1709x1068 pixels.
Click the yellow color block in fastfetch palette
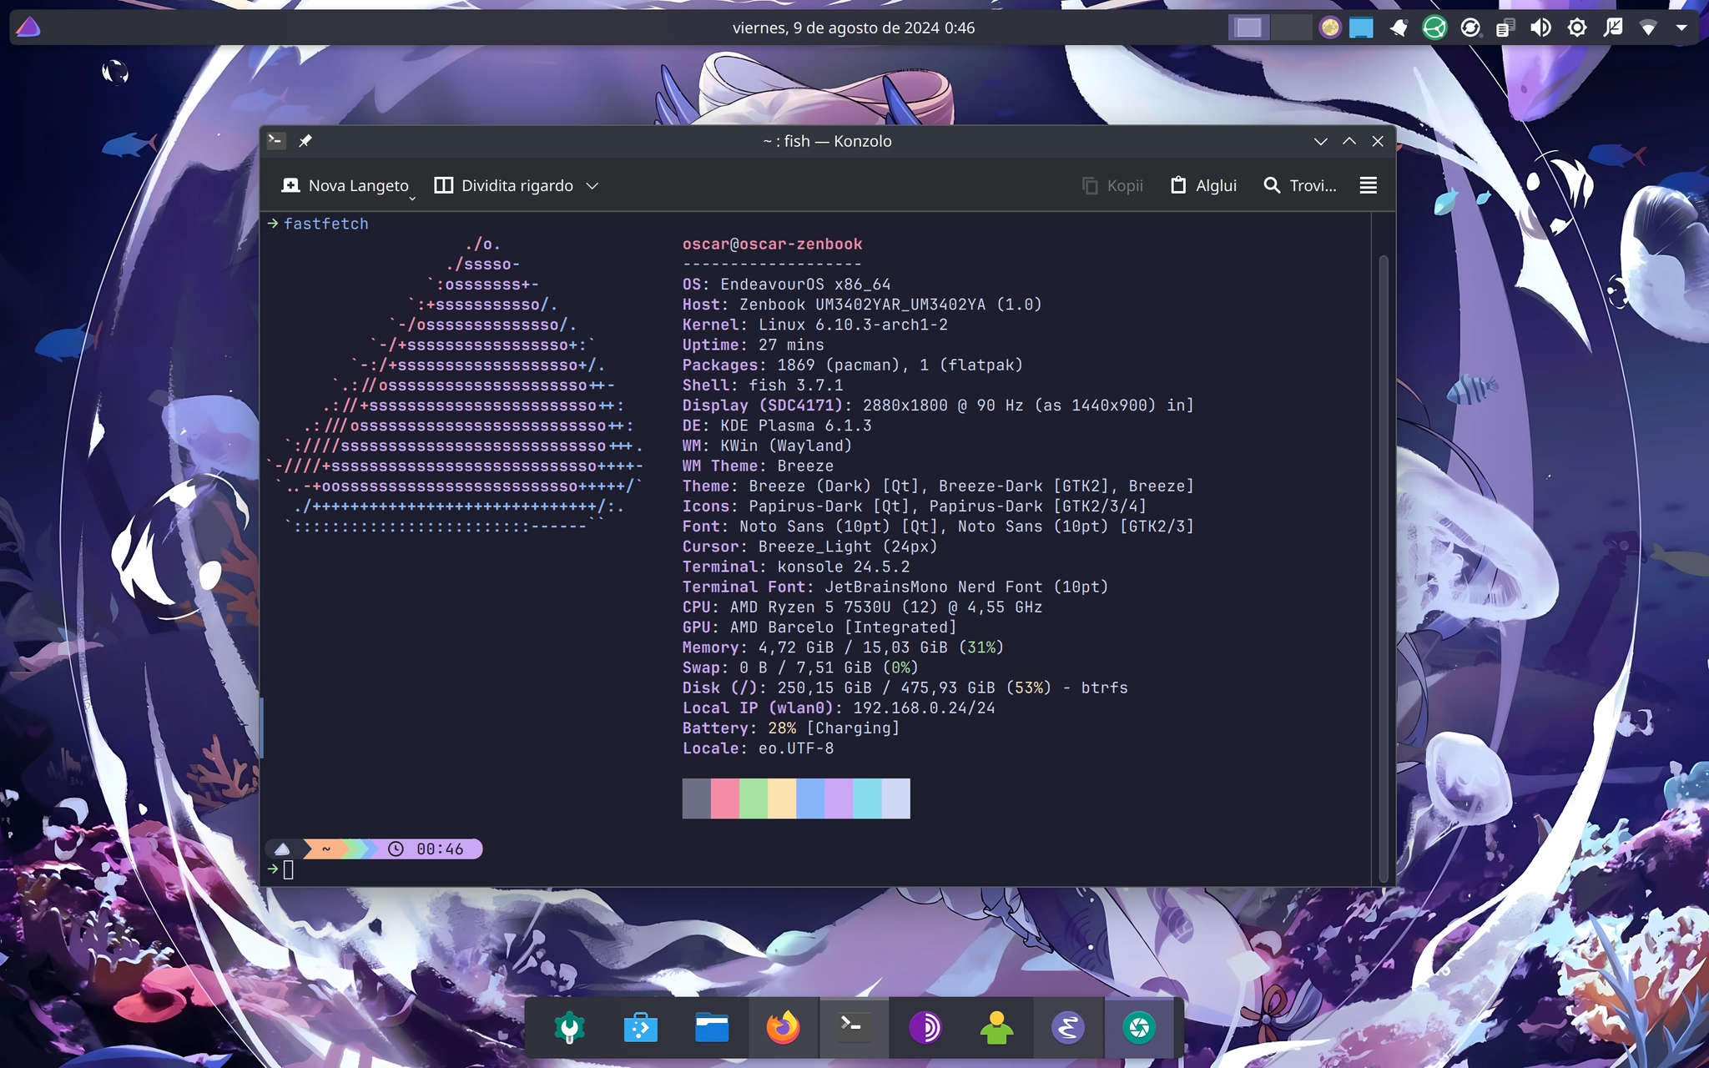[x=782, y=798]
